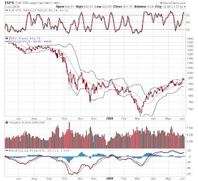Image resolution: width=198 pixels, height=181 pixels.
Task: Click the May label under the price chart
Action: 168,119
